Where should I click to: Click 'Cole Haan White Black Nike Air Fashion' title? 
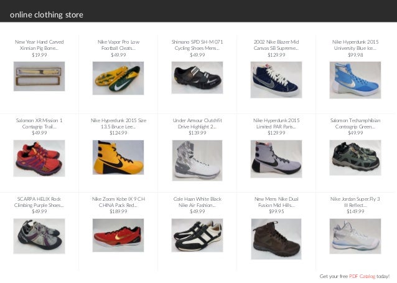tap(197, 202)
